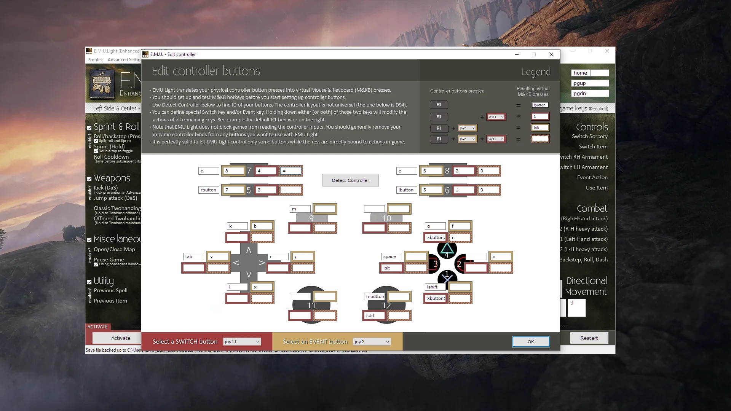The width and height of the screenshot is (731, 411).
Task: Click the circle controller button 2 icon
Action: (x=460, y=264)
